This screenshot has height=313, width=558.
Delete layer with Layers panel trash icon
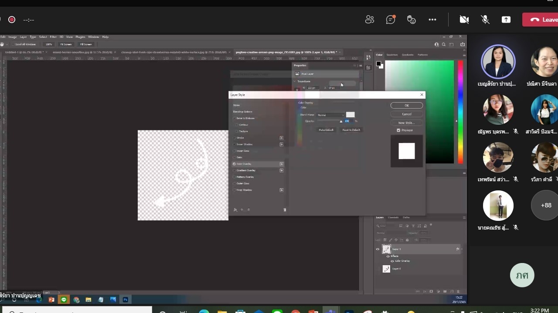[458, 291]
